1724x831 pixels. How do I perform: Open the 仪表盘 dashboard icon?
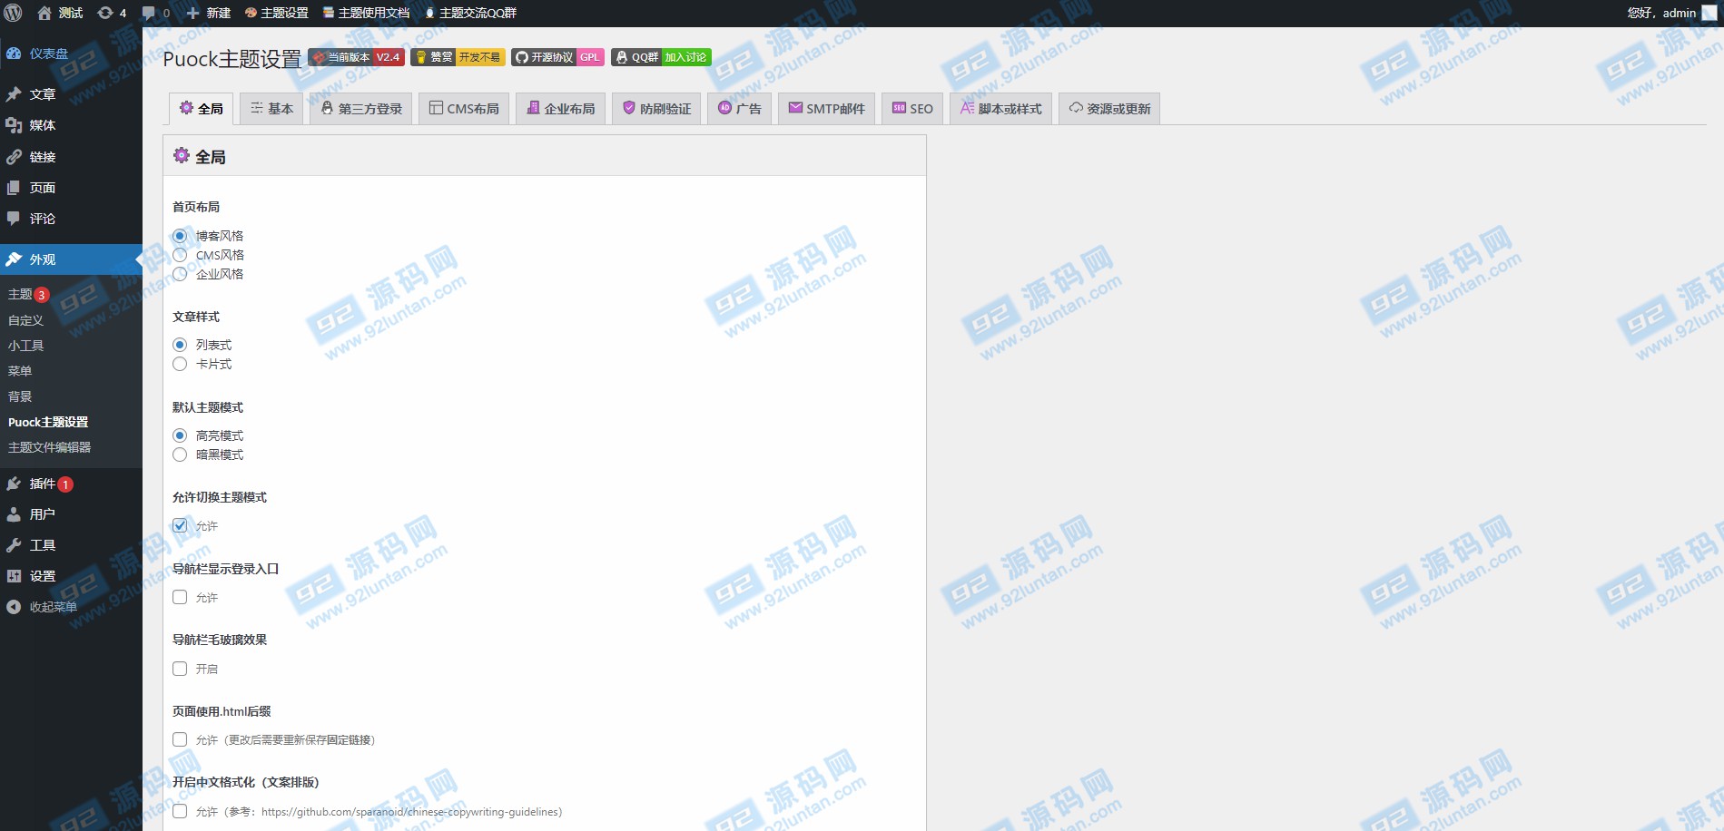[x=14, y=54]
